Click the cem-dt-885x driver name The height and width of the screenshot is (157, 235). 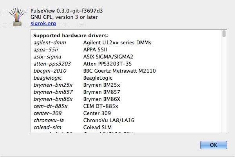coord(50,106)
